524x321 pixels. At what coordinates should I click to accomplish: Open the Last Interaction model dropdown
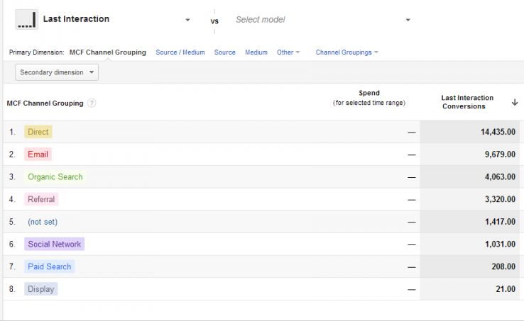[x=187, y=20]
